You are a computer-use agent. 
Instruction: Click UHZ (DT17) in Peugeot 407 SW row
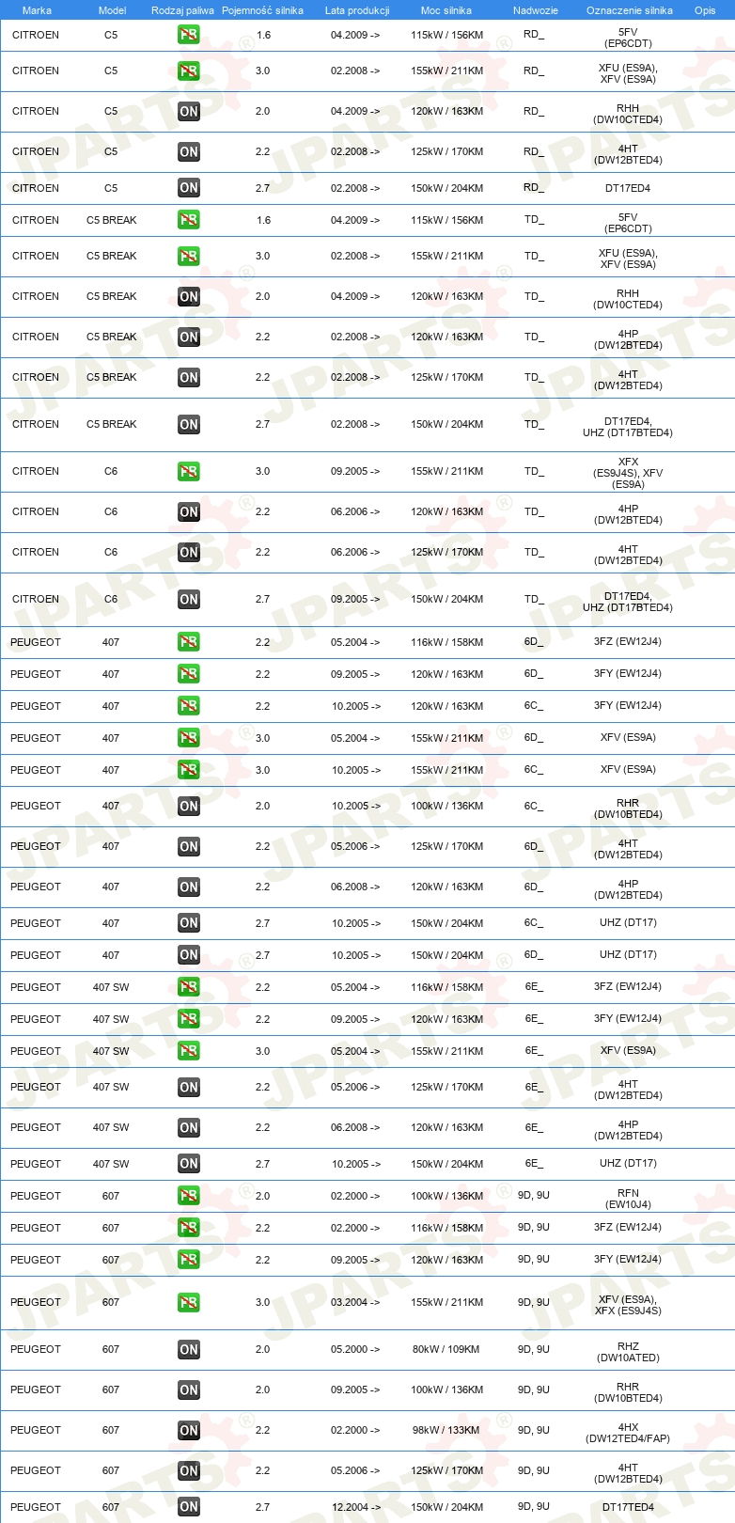(x=628, y=1163)
